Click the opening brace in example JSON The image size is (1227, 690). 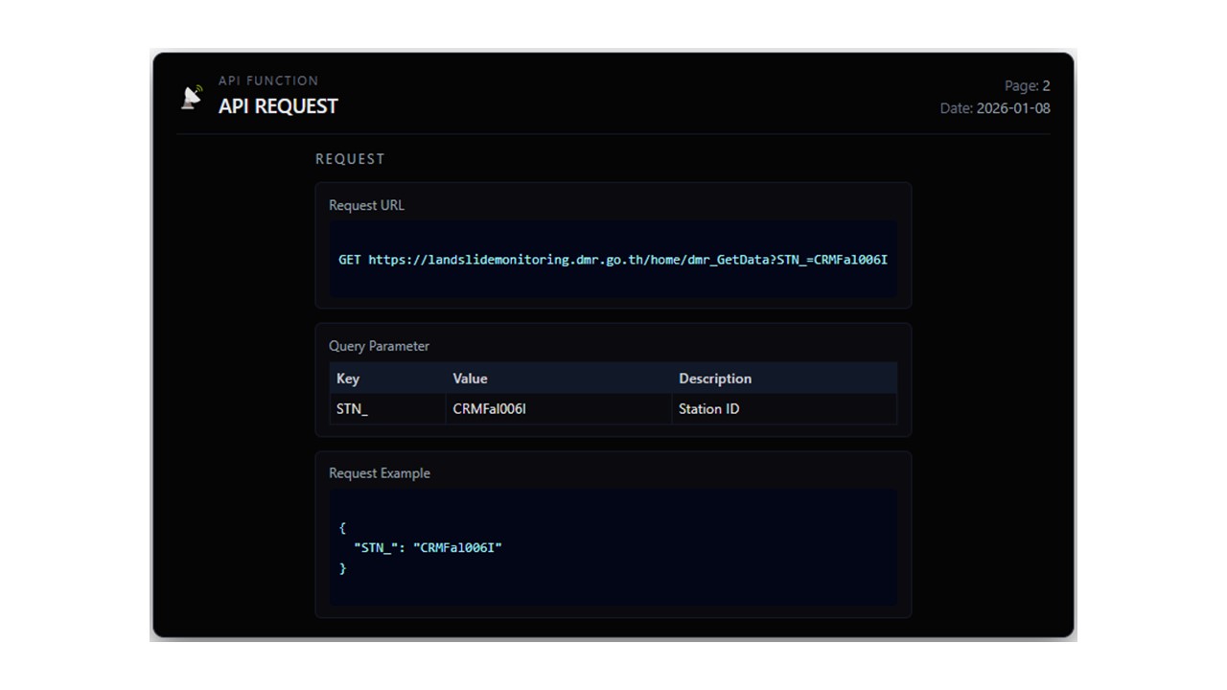tap(342, 527)
